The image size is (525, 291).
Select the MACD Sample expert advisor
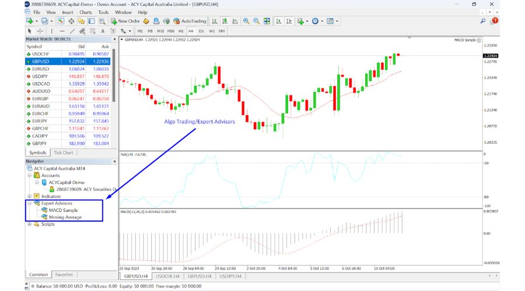pos(63,210)
